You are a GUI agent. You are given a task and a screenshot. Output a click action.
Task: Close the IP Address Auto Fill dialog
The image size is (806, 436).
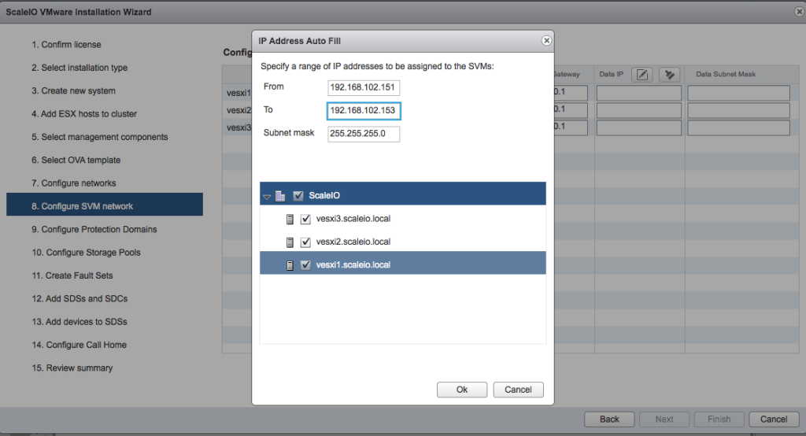(x=546, y=40)
